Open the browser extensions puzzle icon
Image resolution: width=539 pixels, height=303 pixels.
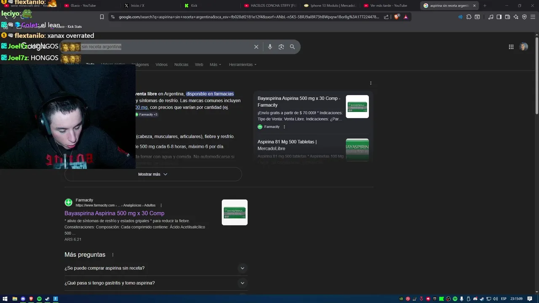[469, 17]
